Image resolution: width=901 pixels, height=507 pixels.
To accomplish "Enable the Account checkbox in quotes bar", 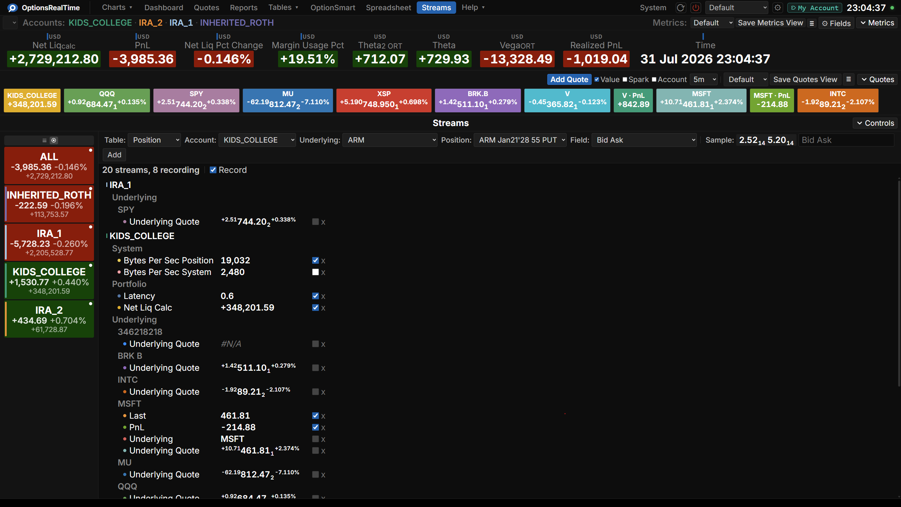I will coord(654,80).
